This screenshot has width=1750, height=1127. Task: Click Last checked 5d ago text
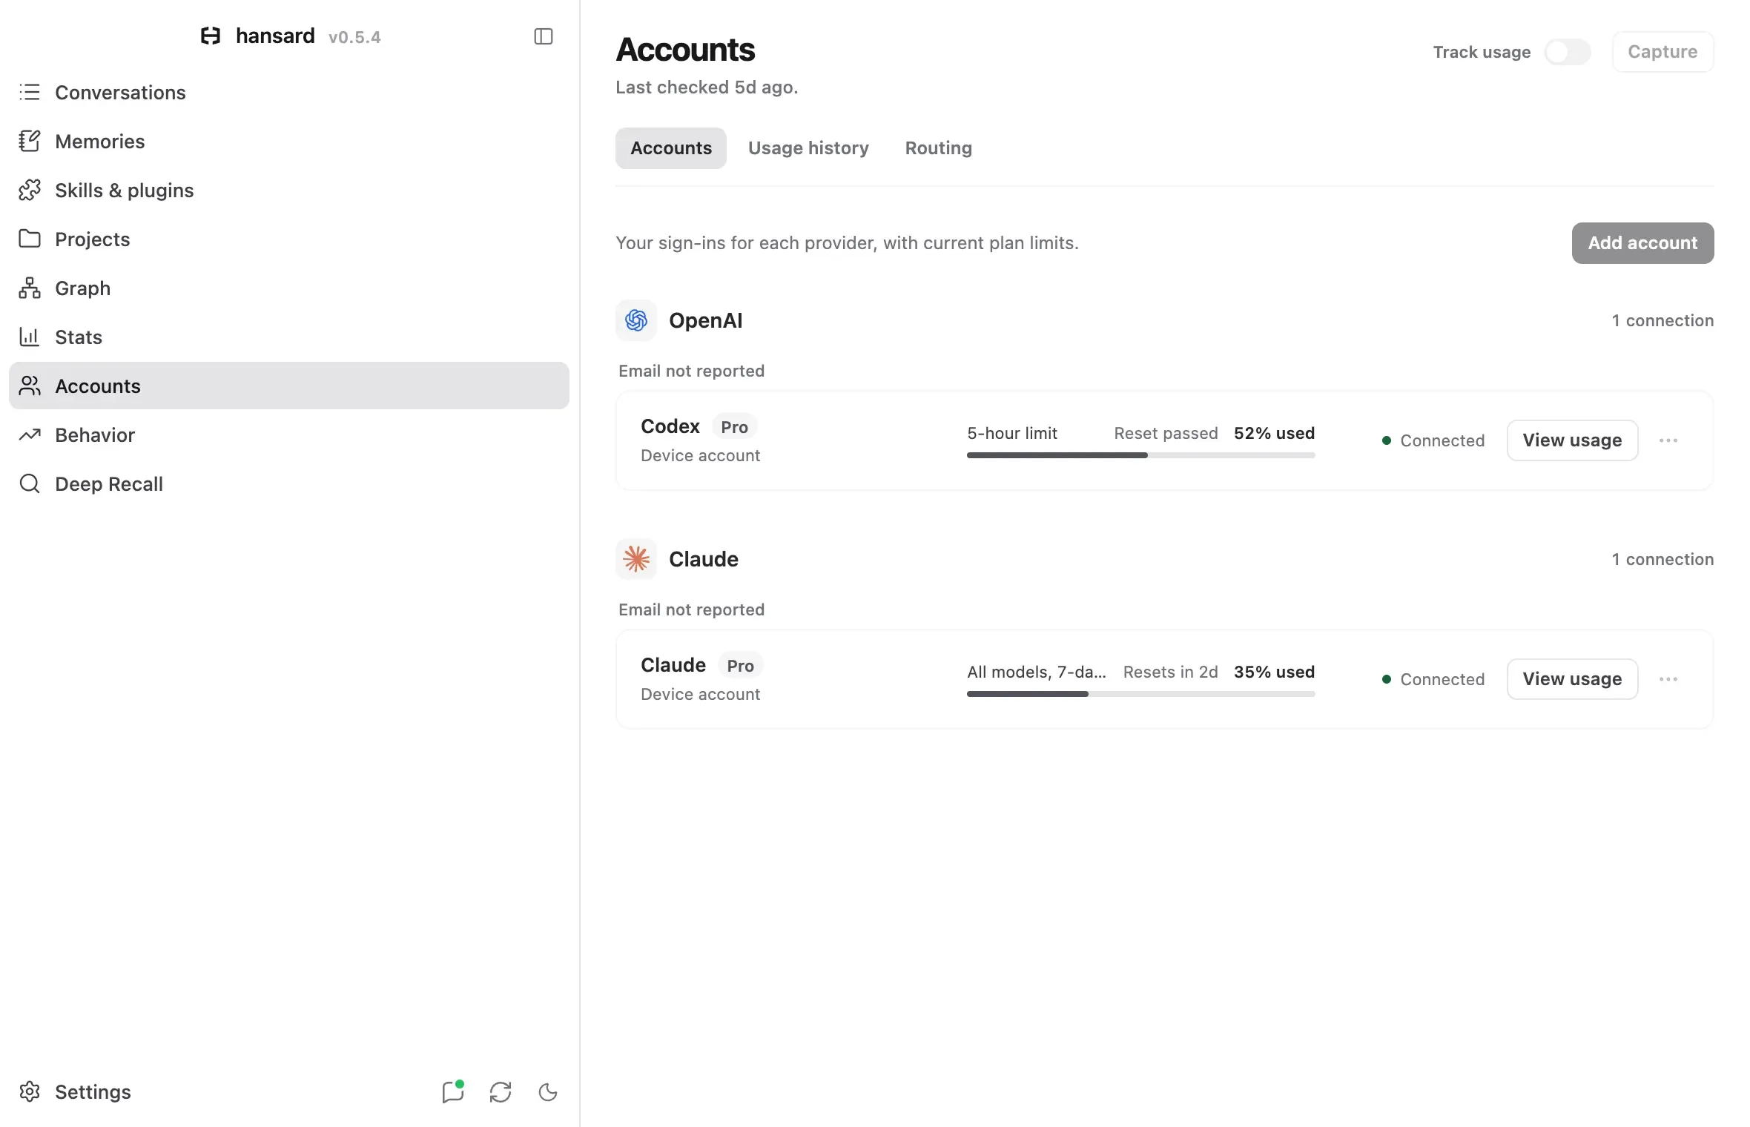coord(707,87)
